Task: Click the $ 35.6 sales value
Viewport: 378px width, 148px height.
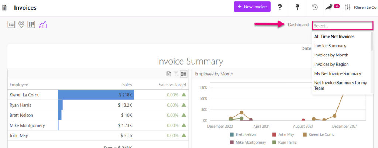Action: (126, 135)
